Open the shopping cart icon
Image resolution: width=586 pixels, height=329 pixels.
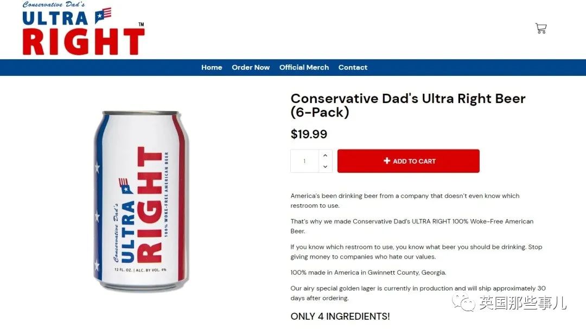click(541, 28)
